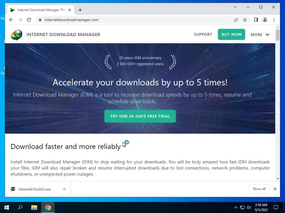Bookmark this page with the star icon
Screen dimensions: 285x213
point(245,20)
